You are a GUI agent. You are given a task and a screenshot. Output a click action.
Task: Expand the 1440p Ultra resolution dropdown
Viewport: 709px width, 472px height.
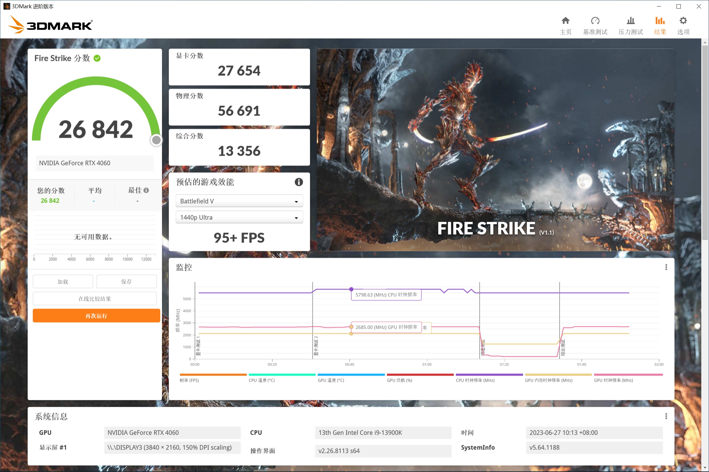tap(239, 217)
